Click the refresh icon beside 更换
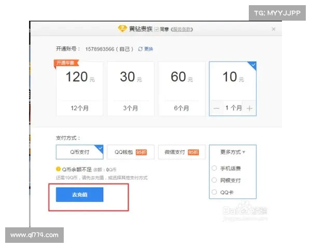The width and height of the screenshot is (311, 248). [x=140, y=49]
